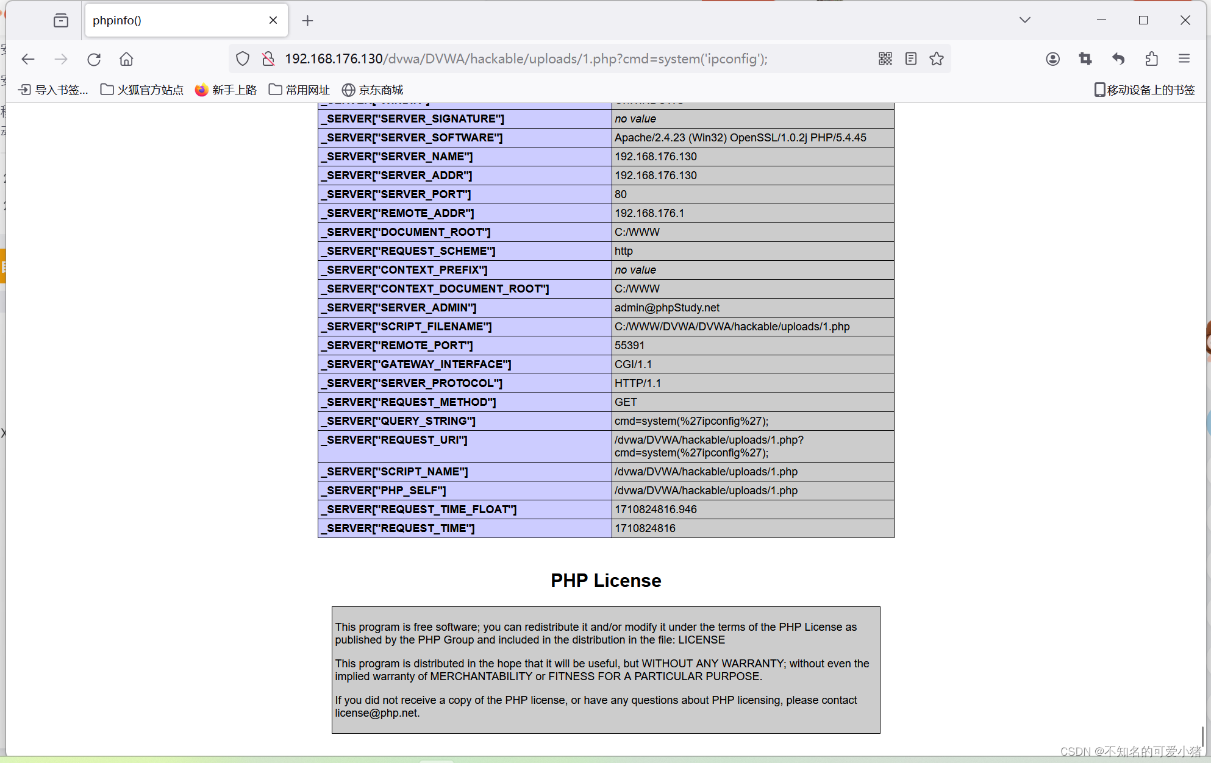
Task: Open 火狐官方站点 bookmarks folder
Action: [x=142, y=90]
